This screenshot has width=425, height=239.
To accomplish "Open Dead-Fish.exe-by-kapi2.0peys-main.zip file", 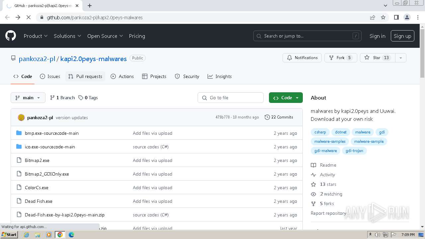I will [x=65, y=215].
